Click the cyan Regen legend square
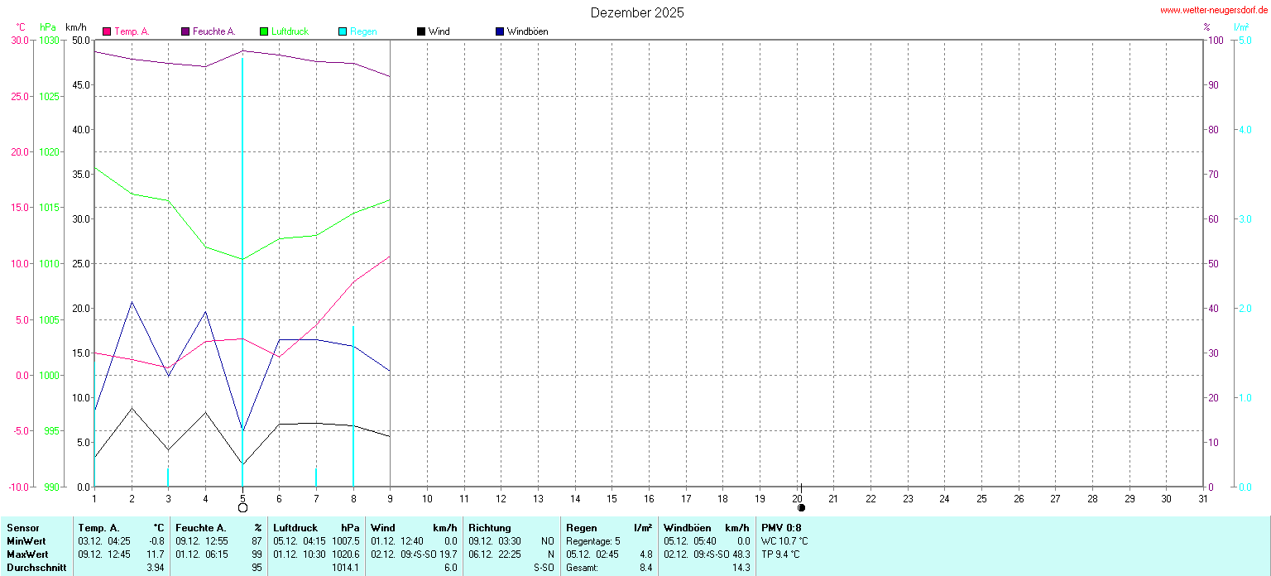The height and width of the screenshot is (576, 1271). click(343, 31)
